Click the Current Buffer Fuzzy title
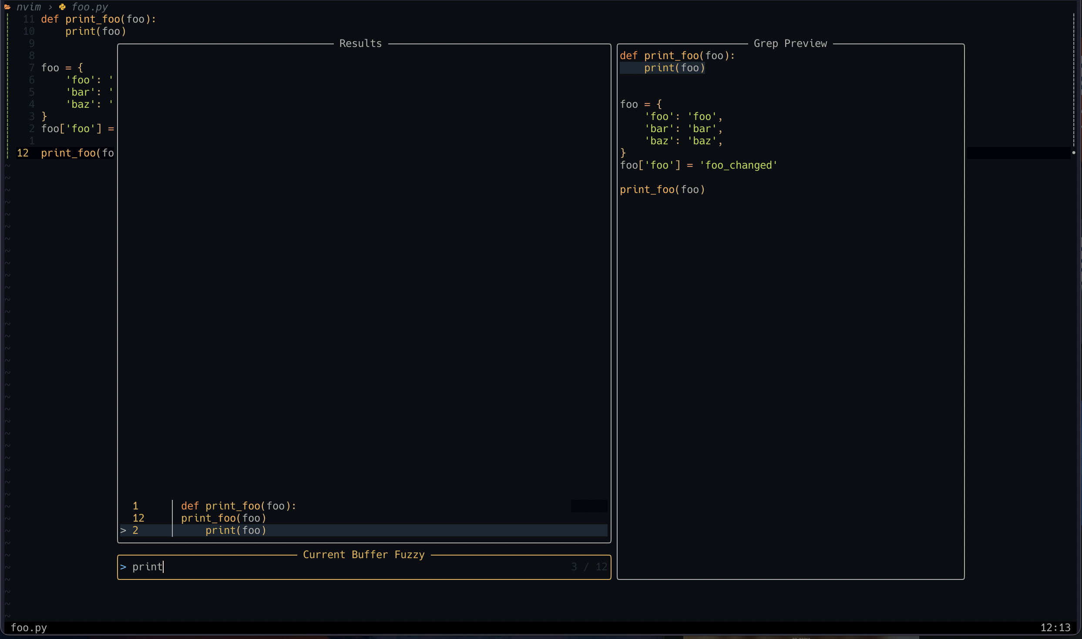This screenshot has width=1082, height=639. pyautogui.click(x=363, y=554)
